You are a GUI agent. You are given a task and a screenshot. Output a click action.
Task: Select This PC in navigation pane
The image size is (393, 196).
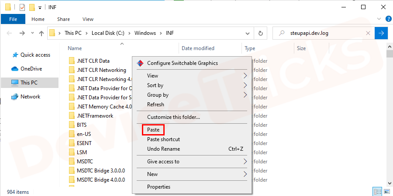point(30,82)
